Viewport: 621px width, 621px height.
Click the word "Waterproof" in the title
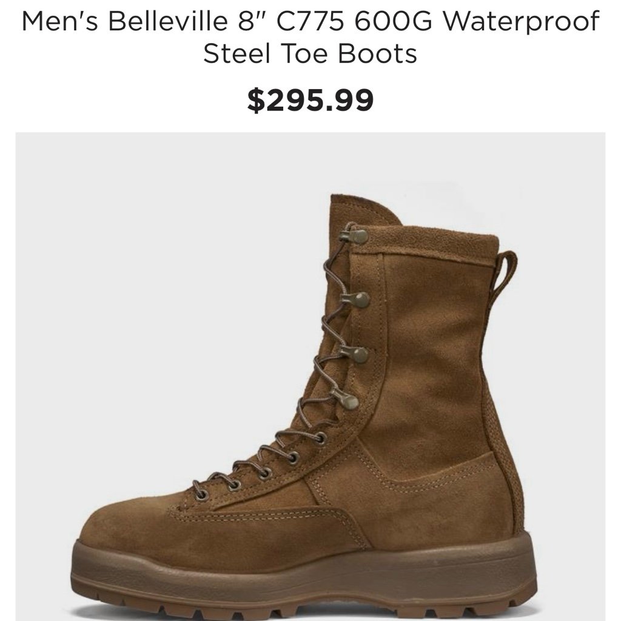coord(521,21)
